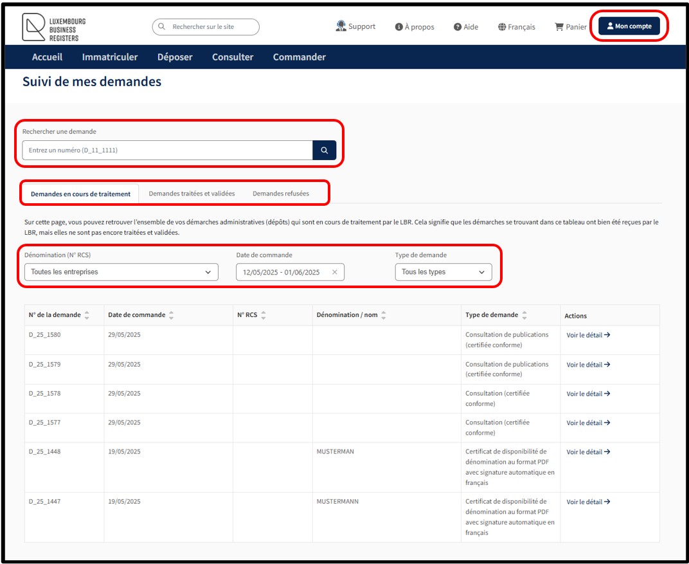Viewport: 689px width, 564px height.
Task: Open the Panier shopping cart
Action: click(x=571, y=27)
